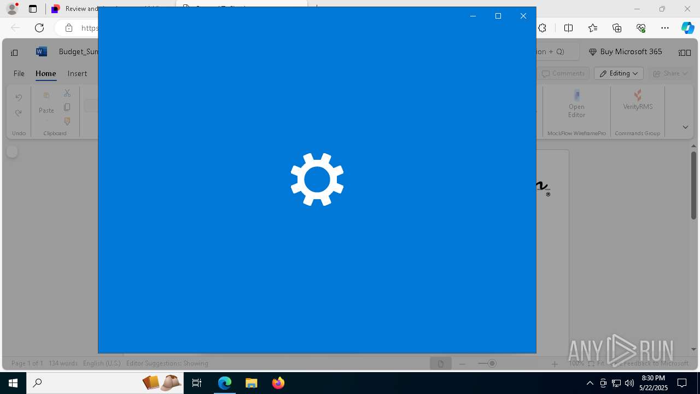
Task: Open the Edge extensions puzzle icon
Action: point(542,28)
